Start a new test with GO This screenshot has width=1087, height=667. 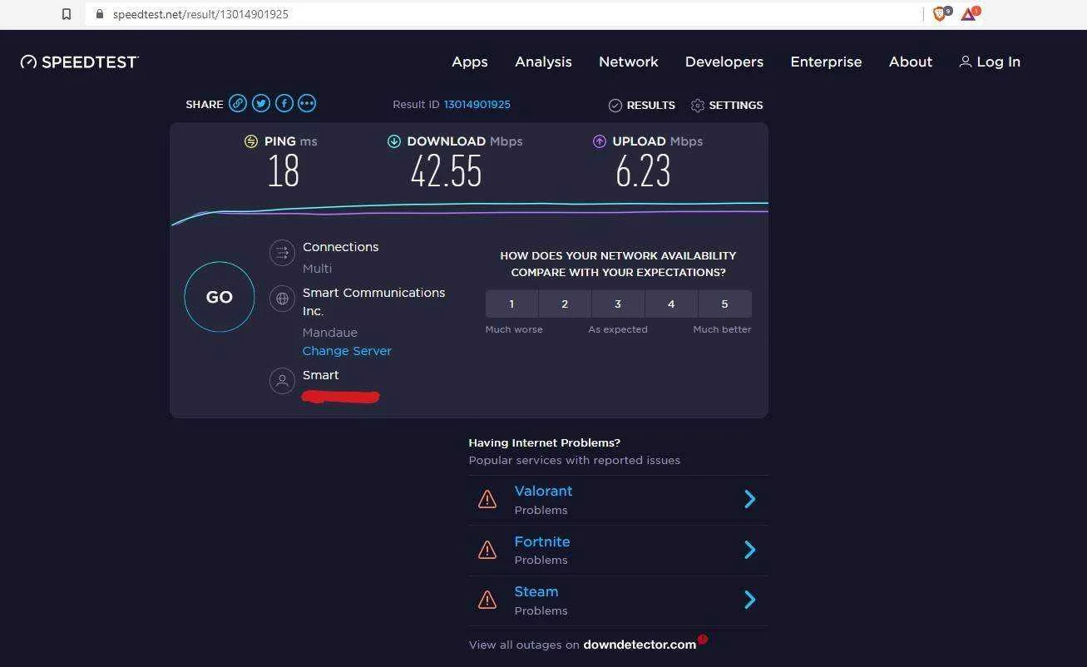pyautogui.click(x=220, y=297)
